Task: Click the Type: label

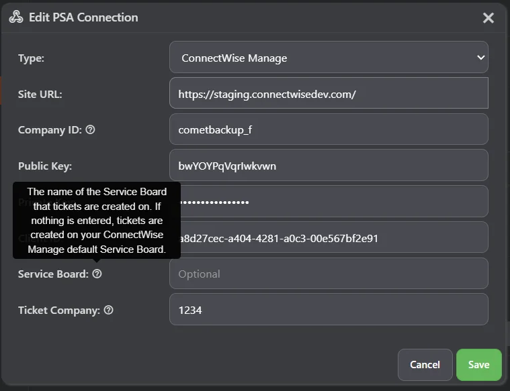Action: coord(31,58)
